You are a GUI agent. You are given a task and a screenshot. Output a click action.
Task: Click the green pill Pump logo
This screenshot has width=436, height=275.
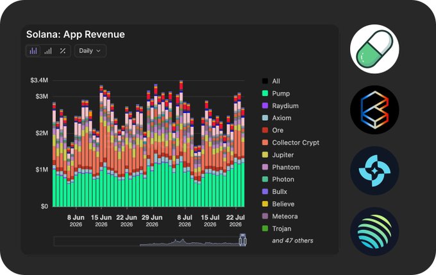coord(374,49)
